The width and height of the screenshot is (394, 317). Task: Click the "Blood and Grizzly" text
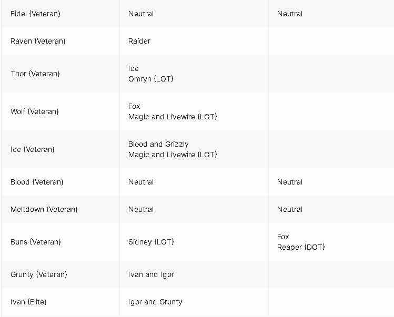(158, 144)
